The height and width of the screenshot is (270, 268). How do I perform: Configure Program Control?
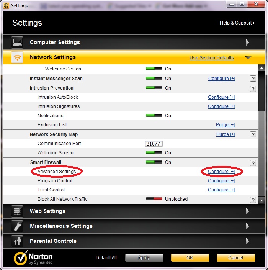pyautogui.click(x=221, y=181)
